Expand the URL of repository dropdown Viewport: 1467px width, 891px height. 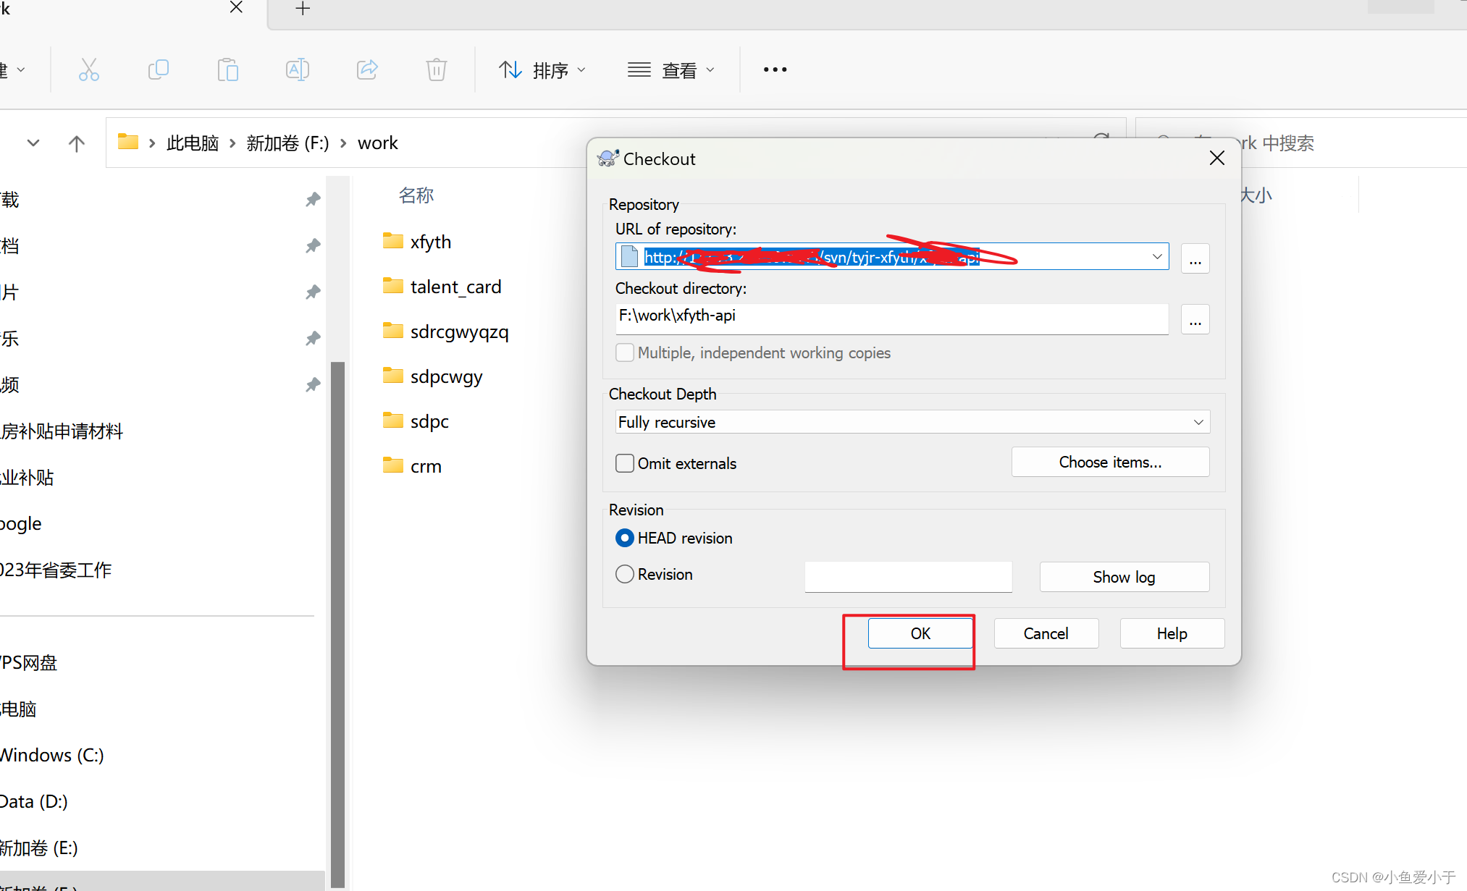[x=1156, y=257]
